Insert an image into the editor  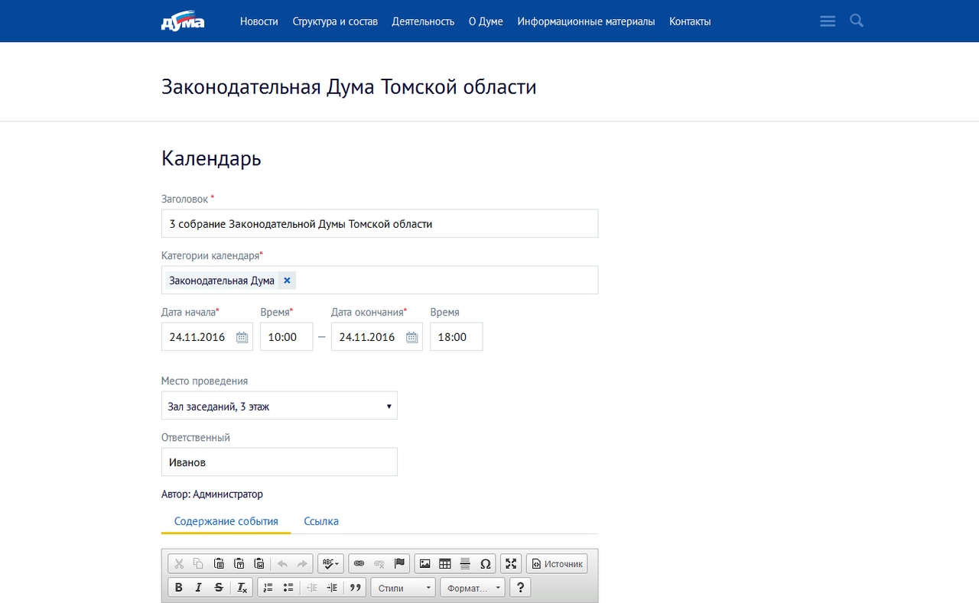pyautogui.click(x=424, y=564)
